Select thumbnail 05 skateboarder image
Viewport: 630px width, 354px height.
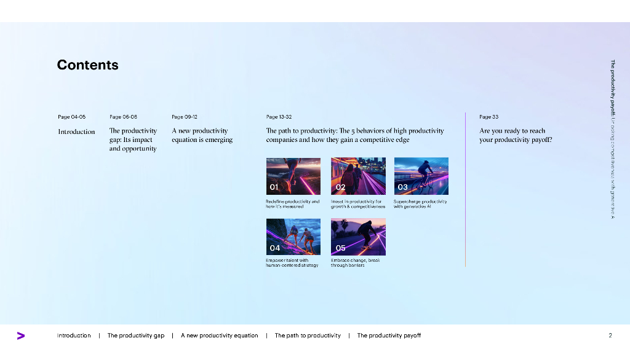[x=358, y=237]
